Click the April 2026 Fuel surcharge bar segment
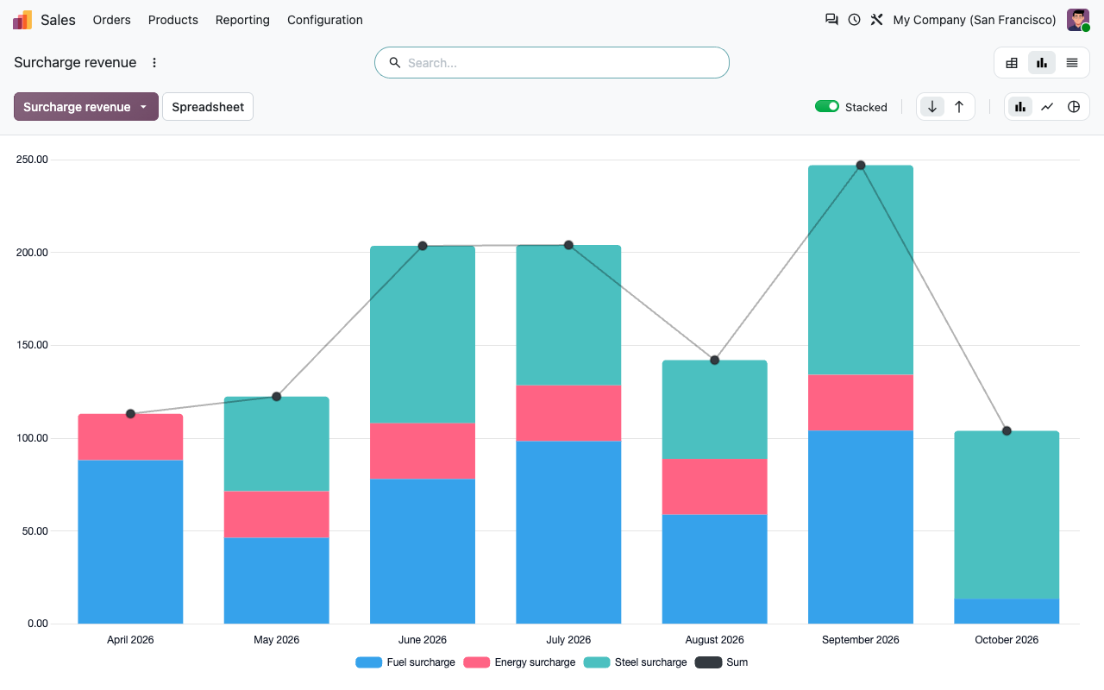The width and height of the screenshot is (1104, 690). click(130, 542)
